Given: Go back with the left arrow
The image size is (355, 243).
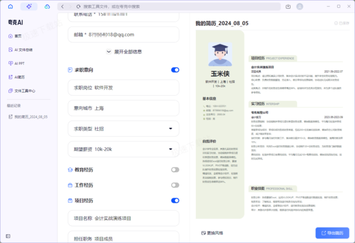Looking at the screenshot, I should (x=63, y=6).
